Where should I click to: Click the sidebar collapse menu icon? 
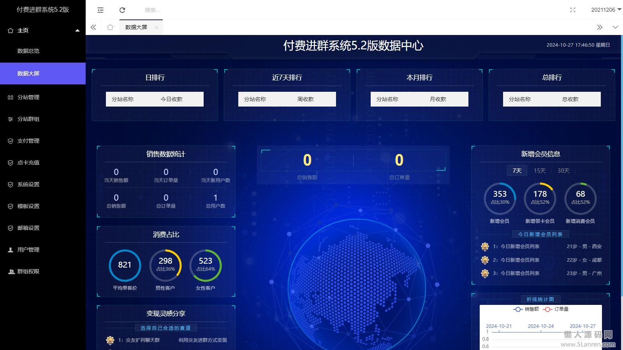[100, 10]
